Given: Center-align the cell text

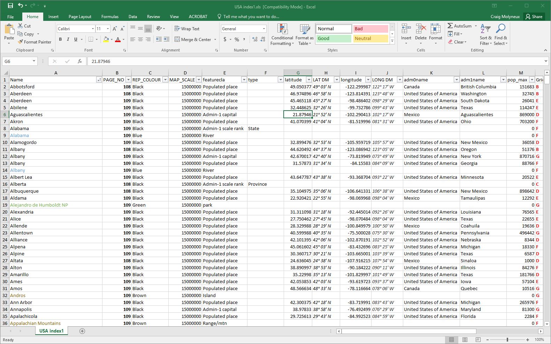Looking at the screenshot, I should [140, 39].
